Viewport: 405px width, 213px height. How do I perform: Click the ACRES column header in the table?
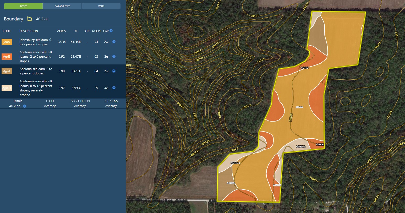pyautogui.click(x=61, y=31)
